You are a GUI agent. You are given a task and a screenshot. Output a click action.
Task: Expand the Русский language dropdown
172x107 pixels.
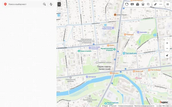coord(113,106)
